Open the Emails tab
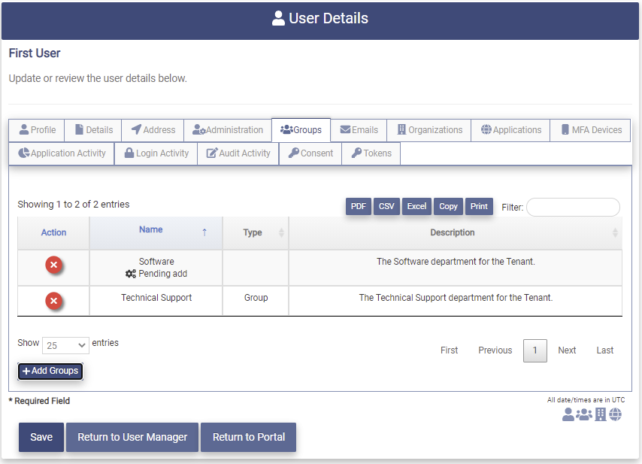The image size is (642, 464). point(359,130)
